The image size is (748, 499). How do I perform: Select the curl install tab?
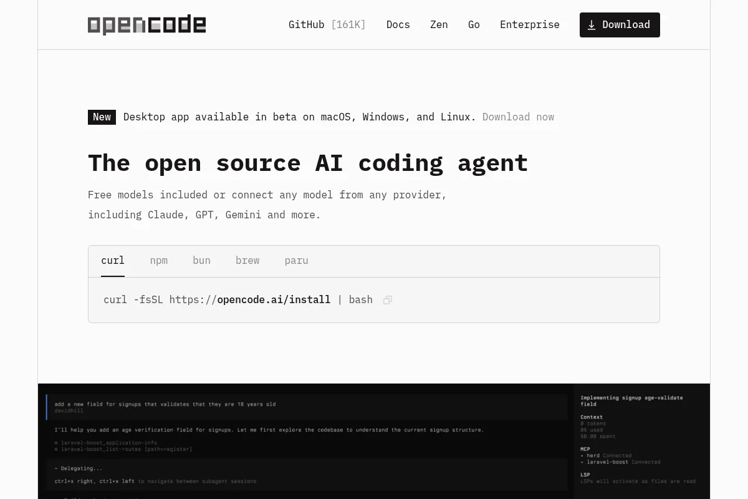coord(113,261)
